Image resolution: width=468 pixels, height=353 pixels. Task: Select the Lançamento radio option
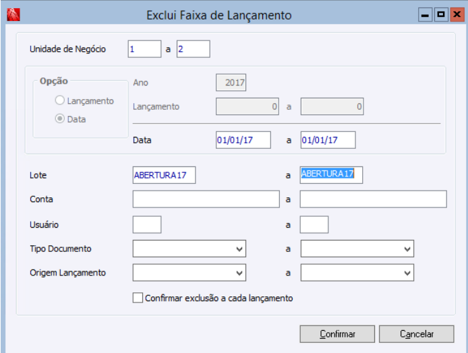pyautogui.click(x=60, y=101)
